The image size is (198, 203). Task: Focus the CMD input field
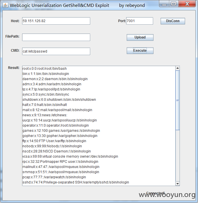(56, 51)
